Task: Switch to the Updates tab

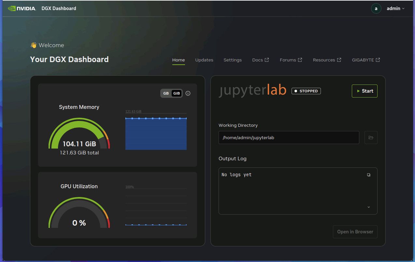Action: coord(204,60)
